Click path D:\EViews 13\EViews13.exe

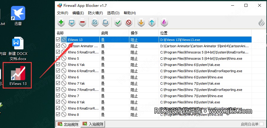(x=180, y=40)
